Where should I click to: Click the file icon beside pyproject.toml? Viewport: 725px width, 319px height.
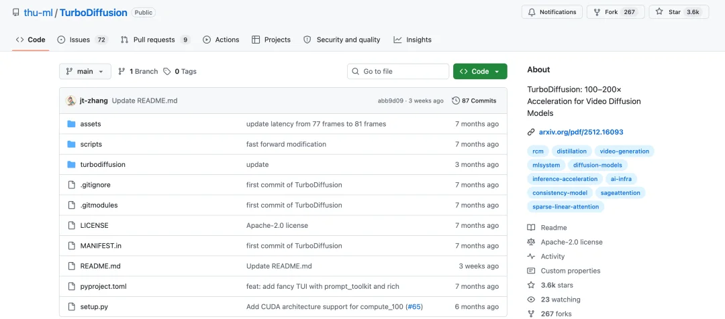[x=71, y=286]
